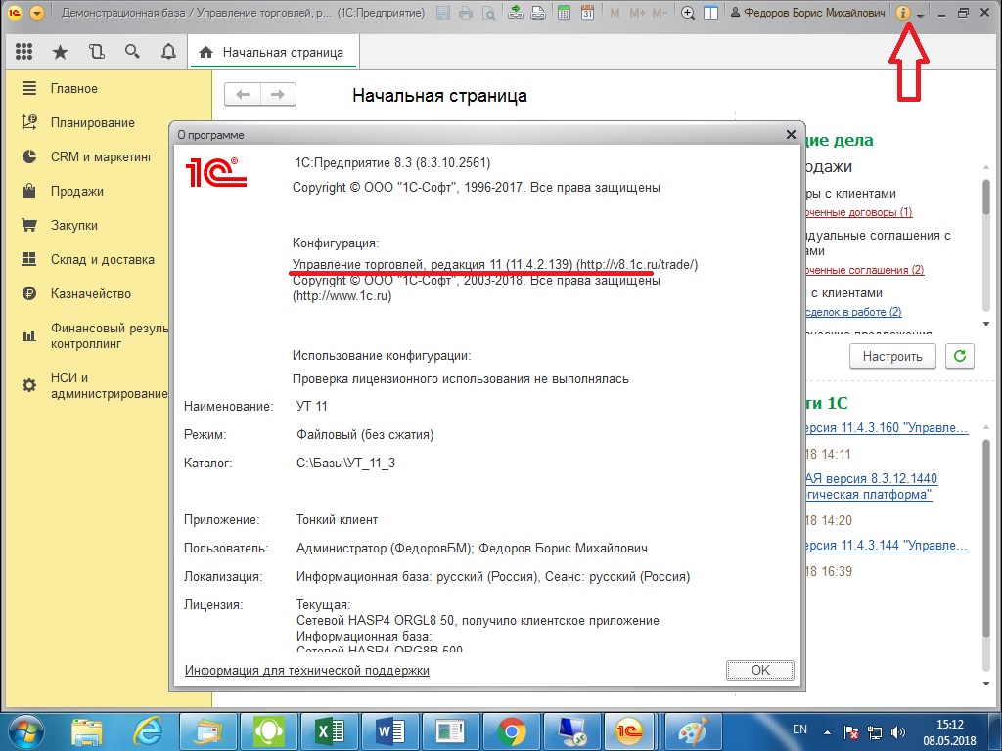Open the Продажи section
This screenshot has height=751, width=1002.
coord(76,192)
